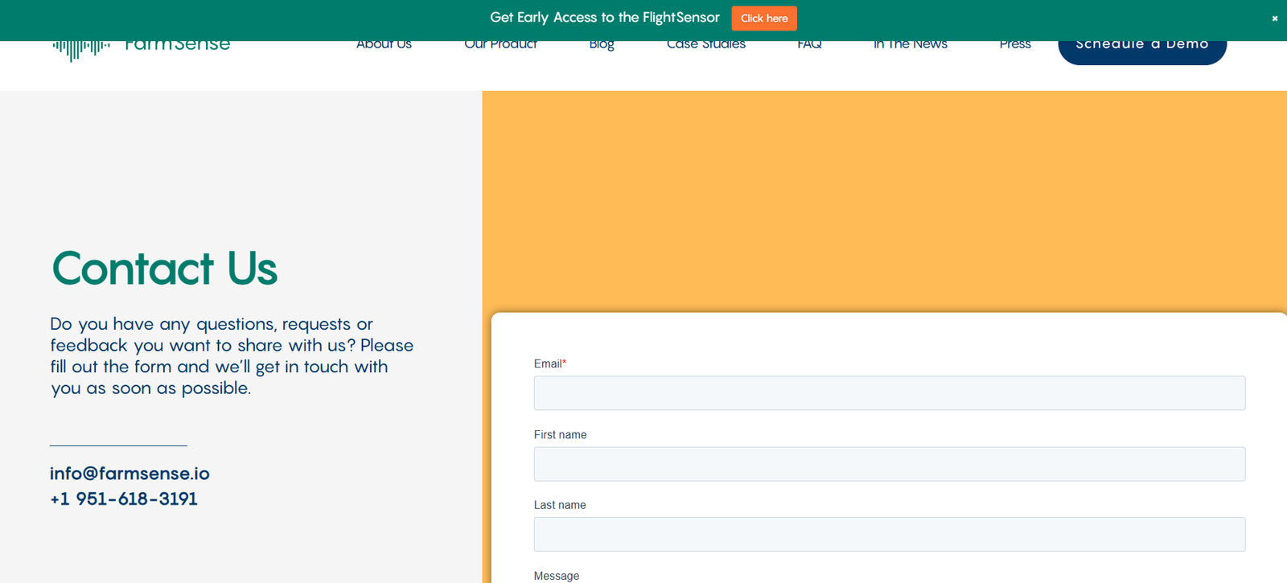Click the Email field label
This screenshot has width=1287, height=583.
point(549,363)
